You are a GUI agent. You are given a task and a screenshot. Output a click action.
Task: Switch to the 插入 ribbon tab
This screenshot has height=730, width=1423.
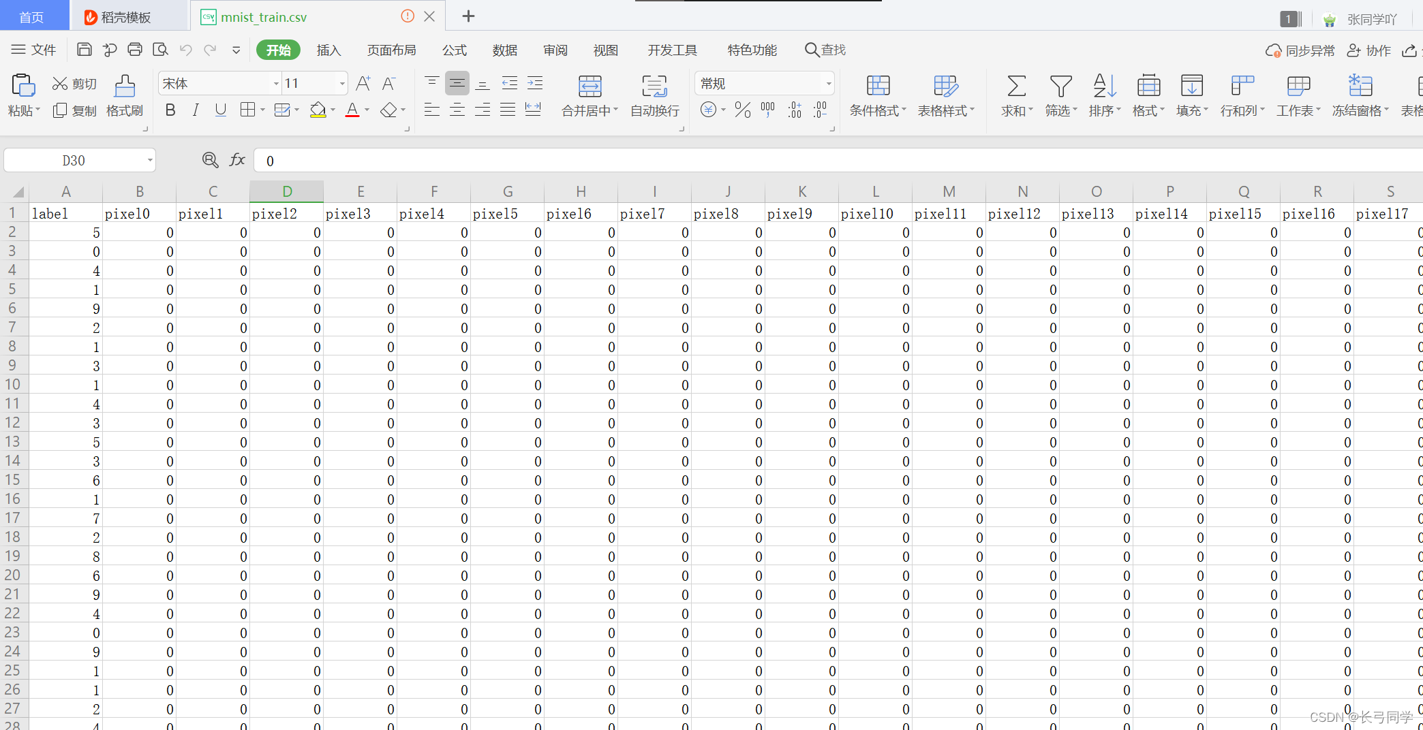tap(328, 50)
